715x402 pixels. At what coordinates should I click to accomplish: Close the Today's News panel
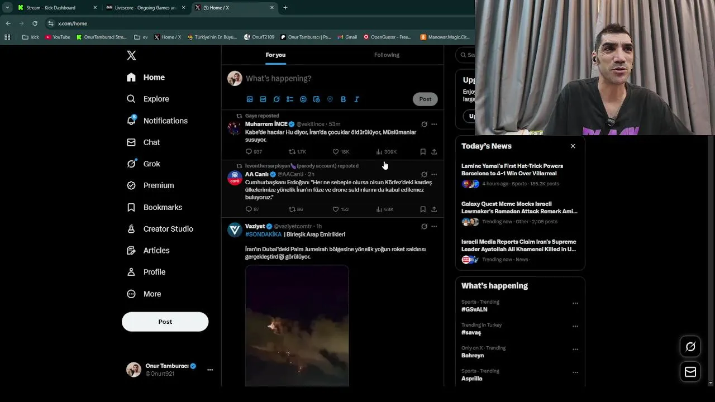point(573,146)
